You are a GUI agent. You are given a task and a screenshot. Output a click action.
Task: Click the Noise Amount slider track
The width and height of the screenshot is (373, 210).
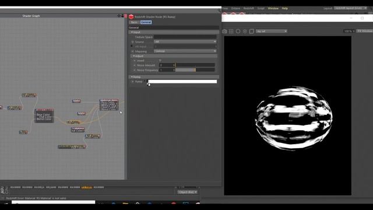click(x=195, y=65)
